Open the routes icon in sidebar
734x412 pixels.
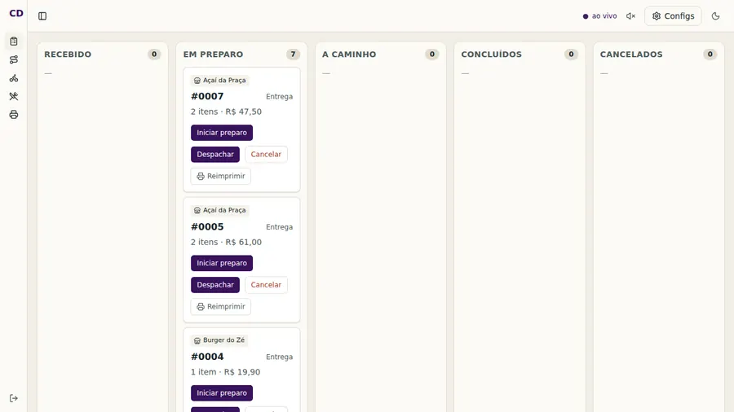14,59
